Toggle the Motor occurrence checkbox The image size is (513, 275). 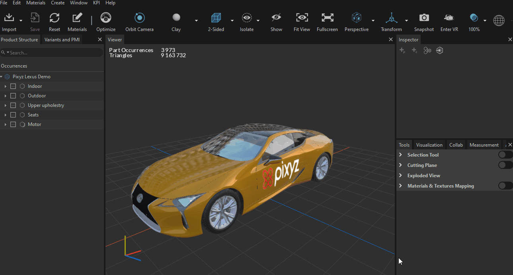13,124
